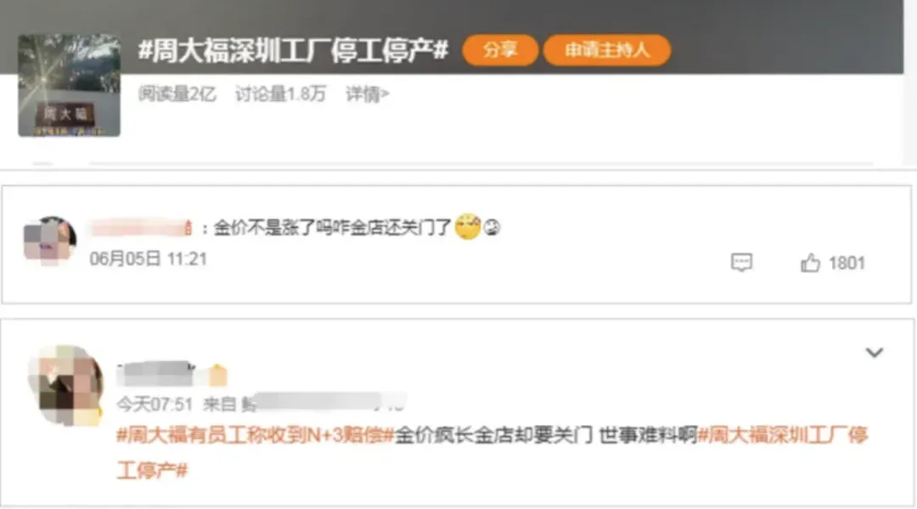Open the comment reply icon
The height and width of the screenshot is (509, 917).
pos(741,262)
